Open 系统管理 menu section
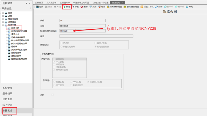Screen dimensions: 207x116 [7, 88]
